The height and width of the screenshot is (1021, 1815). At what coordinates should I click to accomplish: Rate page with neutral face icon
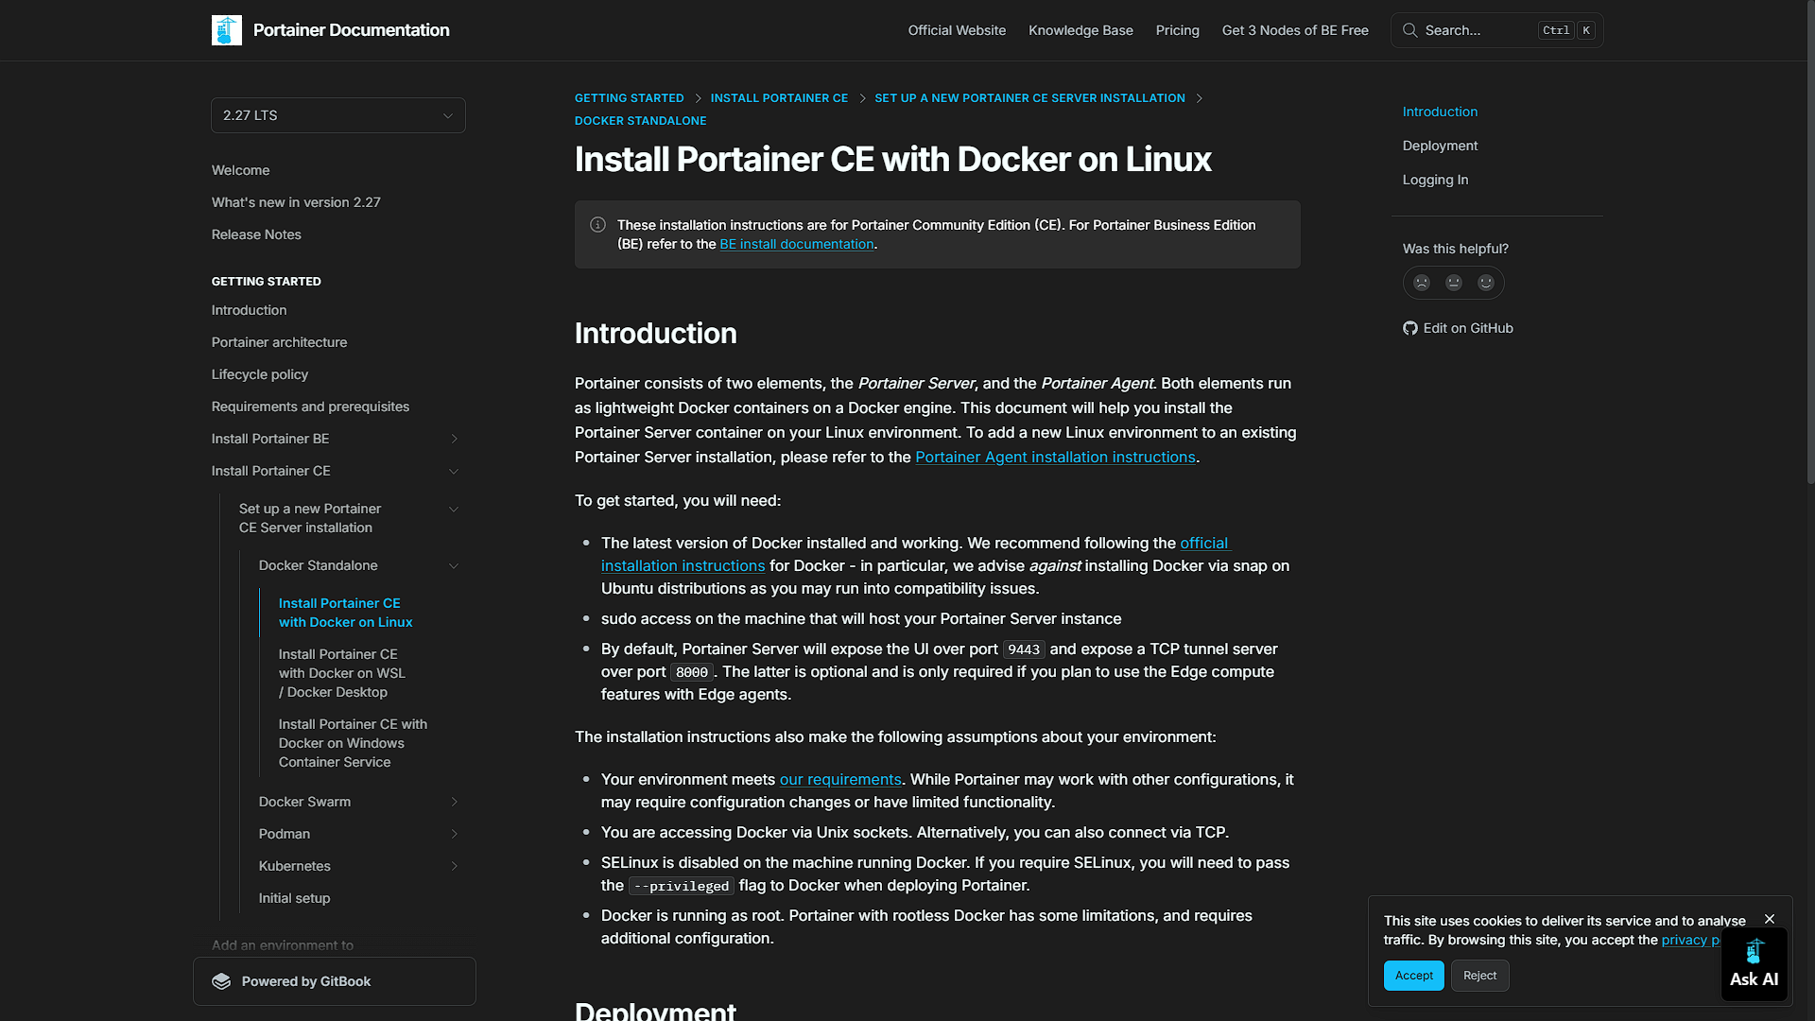pyautogui.click(x=1454, y=283)
